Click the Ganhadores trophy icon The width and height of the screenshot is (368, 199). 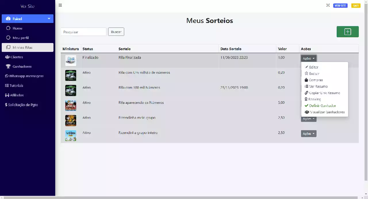pos(8,66)
